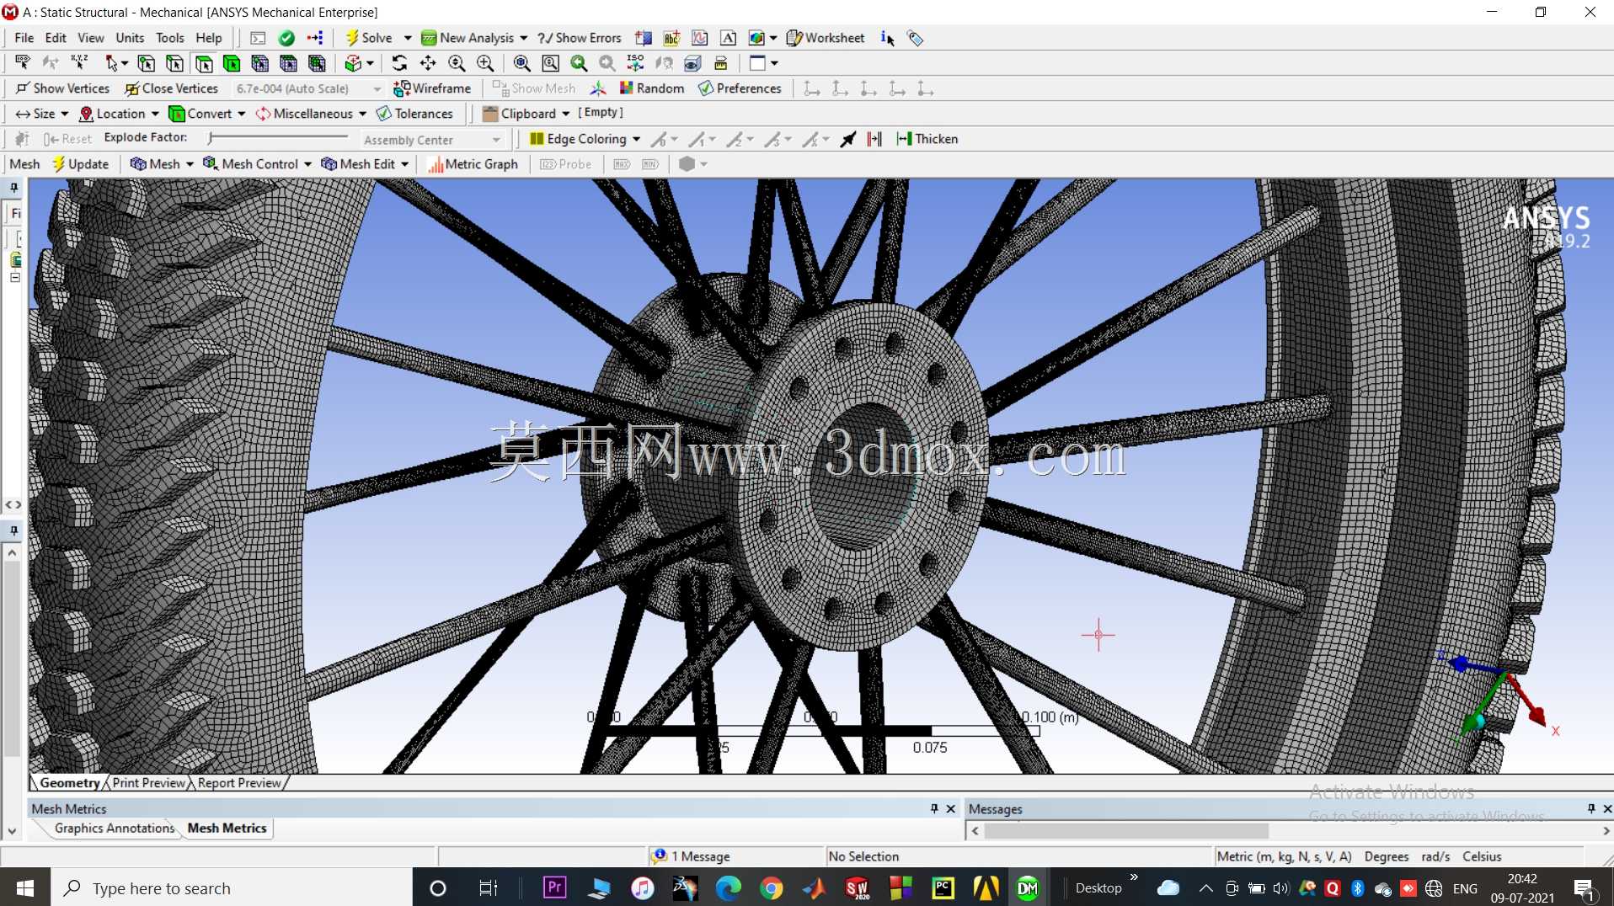Click the thick annotation arrow icon
Screen dimensions: 1614x906
[x=848, y=139]
